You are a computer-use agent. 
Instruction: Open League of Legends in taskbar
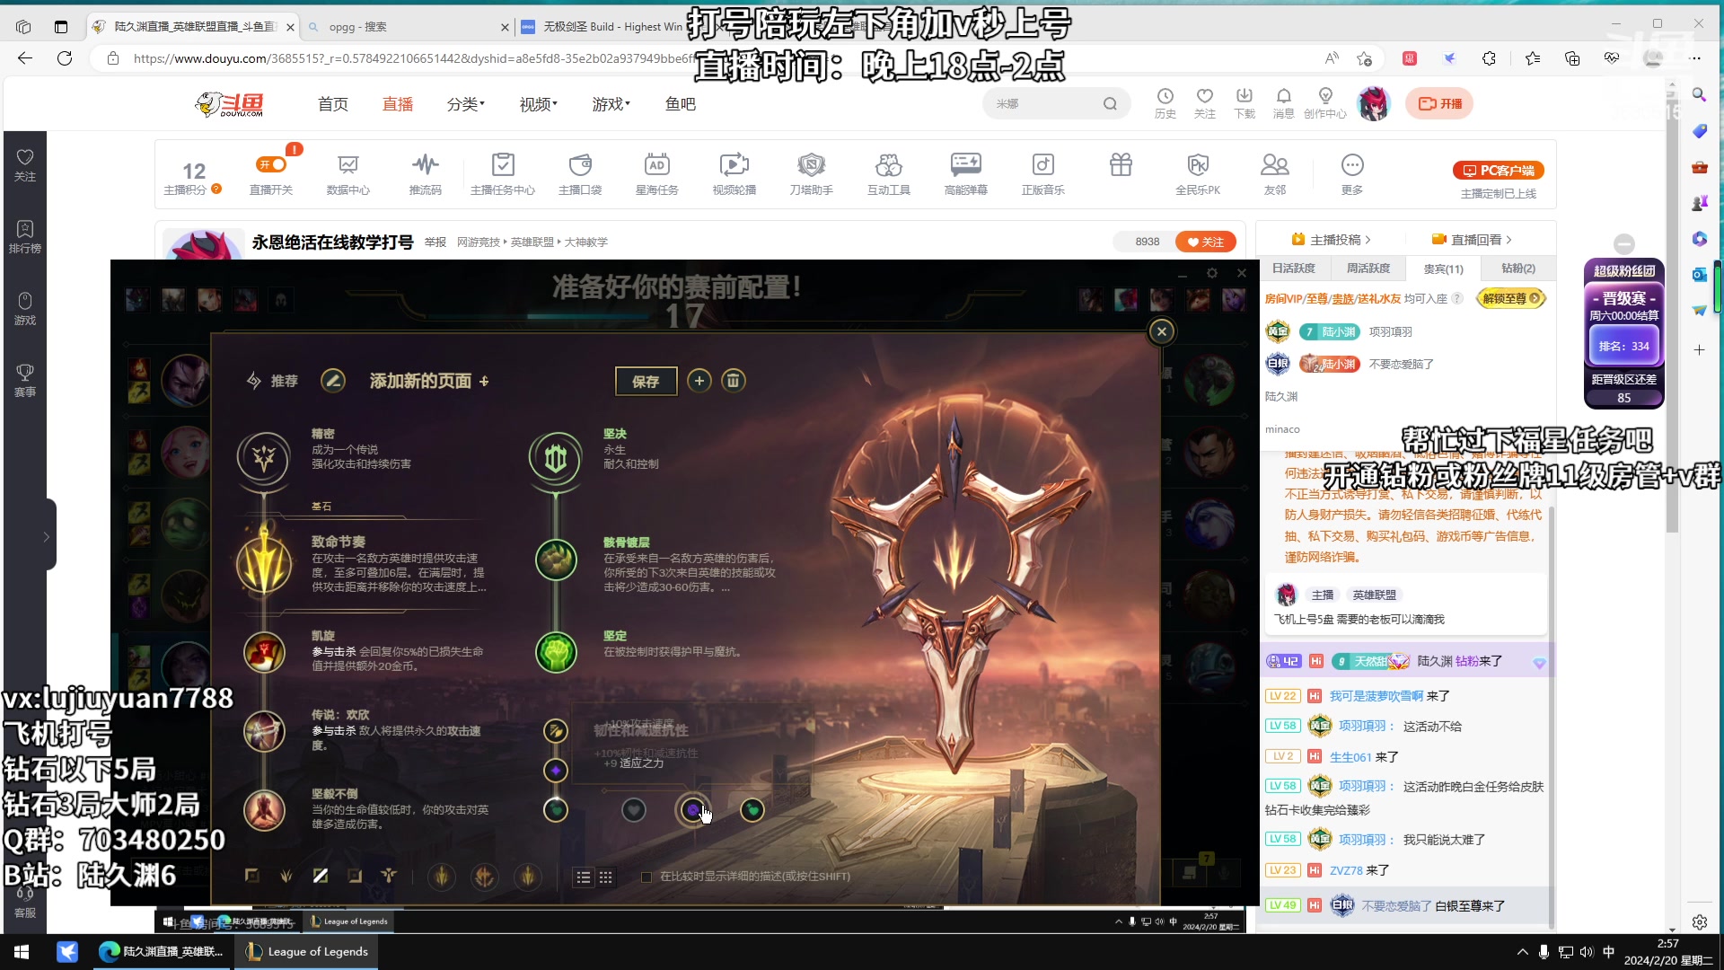pyautogui.click(x=307, y=952)
